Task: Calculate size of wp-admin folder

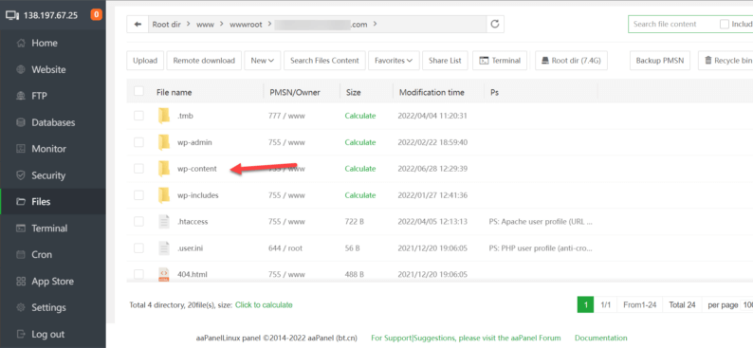Action: pos(360,142)
